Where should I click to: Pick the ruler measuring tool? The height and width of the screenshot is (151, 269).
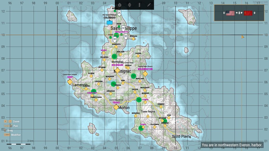tap(139, 5)
